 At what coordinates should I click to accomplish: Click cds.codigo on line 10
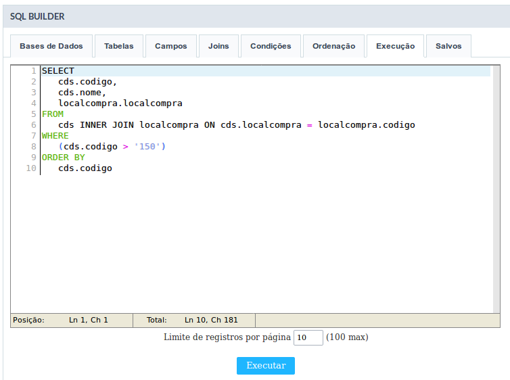(x=85, y=168)
